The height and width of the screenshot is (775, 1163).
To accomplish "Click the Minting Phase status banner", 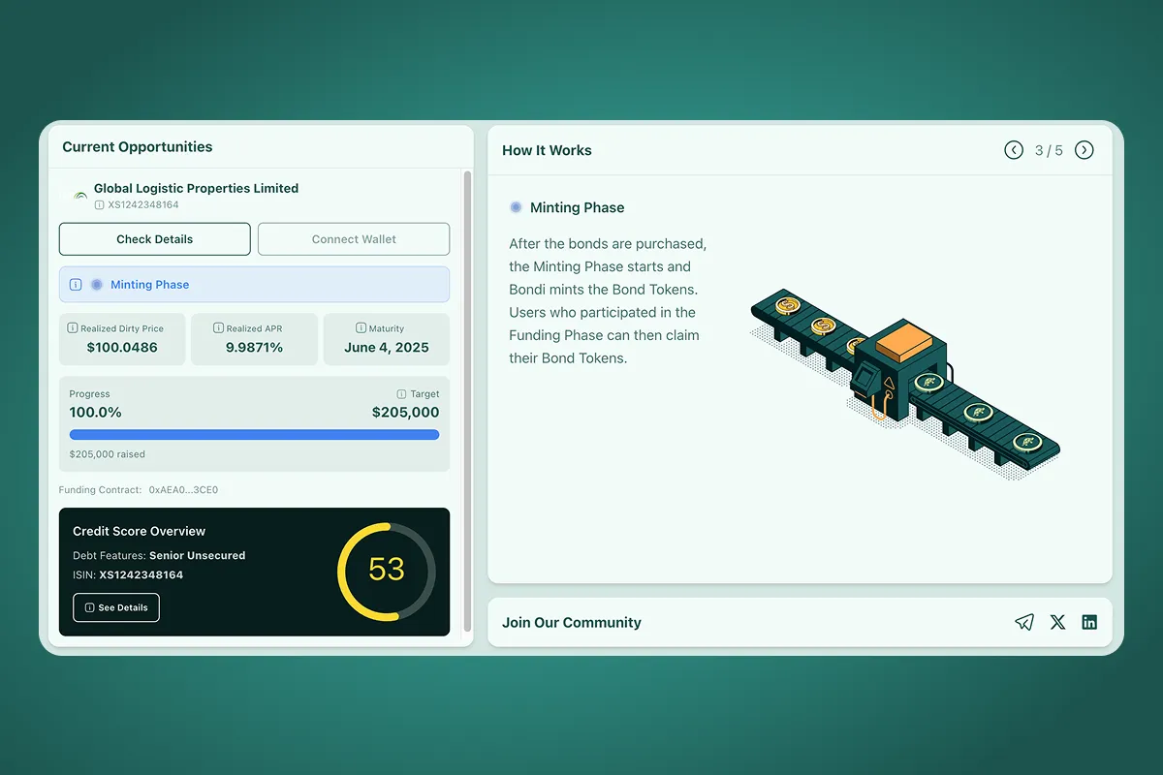I will tap(254, 285).
